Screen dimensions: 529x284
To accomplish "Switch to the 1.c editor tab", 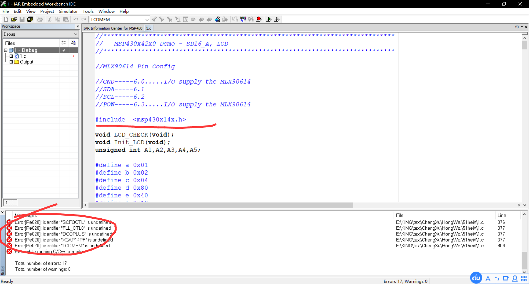I will [149, 28].
